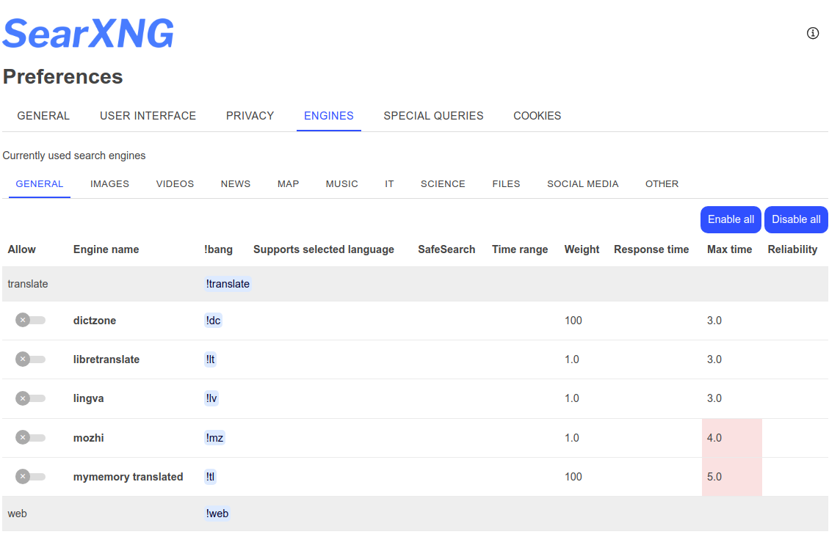Click the Preferences page heading
This screenshot has width=829, height=537.
point(63,76)
